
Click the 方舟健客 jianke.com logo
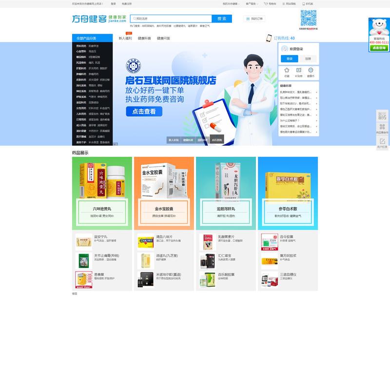coord(99,19)
